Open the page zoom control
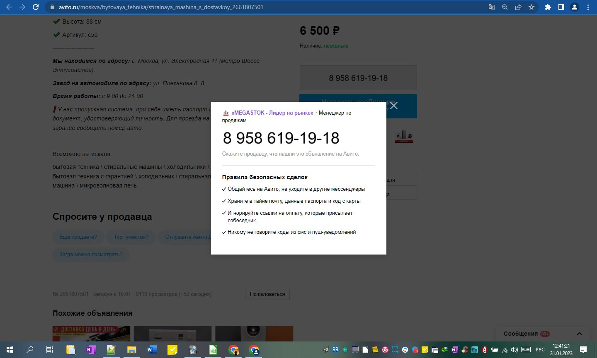 click(x=505, y=7)
